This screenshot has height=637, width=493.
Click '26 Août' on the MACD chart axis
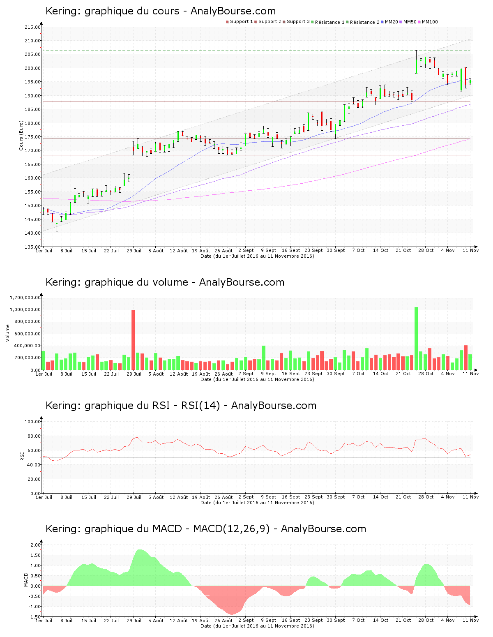pos(224,620)
